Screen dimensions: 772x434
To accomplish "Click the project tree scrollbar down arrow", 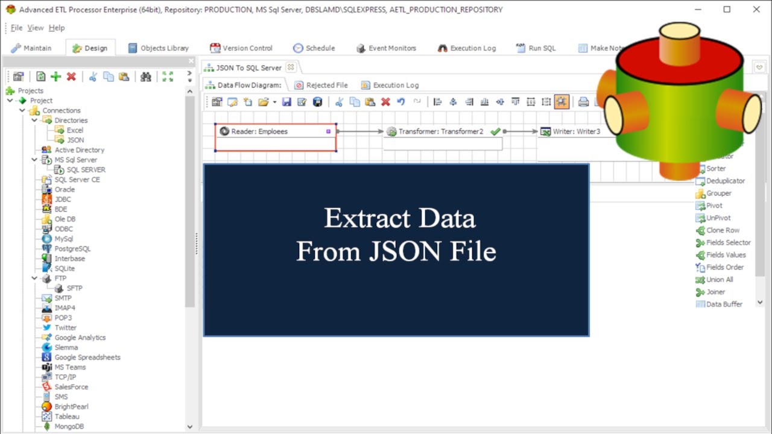I will tap(189, 427).
